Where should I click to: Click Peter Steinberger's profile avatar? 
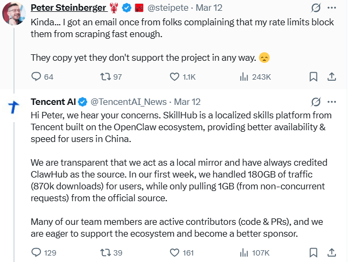[15, 15]
